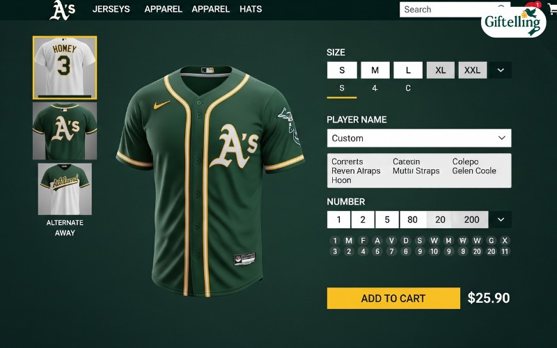View the Alternate Away jersey thumbnail
Viewport: 557px width, 348px height.
click(x=65, y=189)
